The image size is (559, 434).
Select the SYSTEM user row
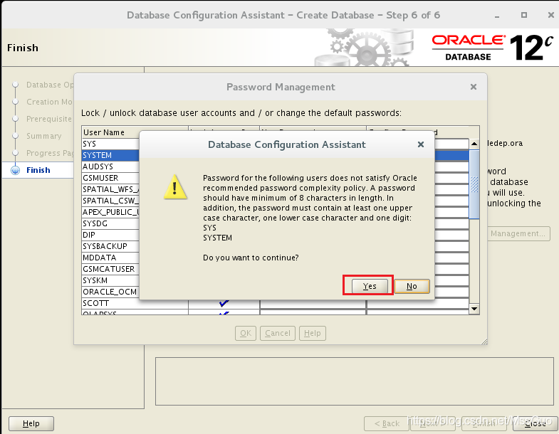pos(110,155)
